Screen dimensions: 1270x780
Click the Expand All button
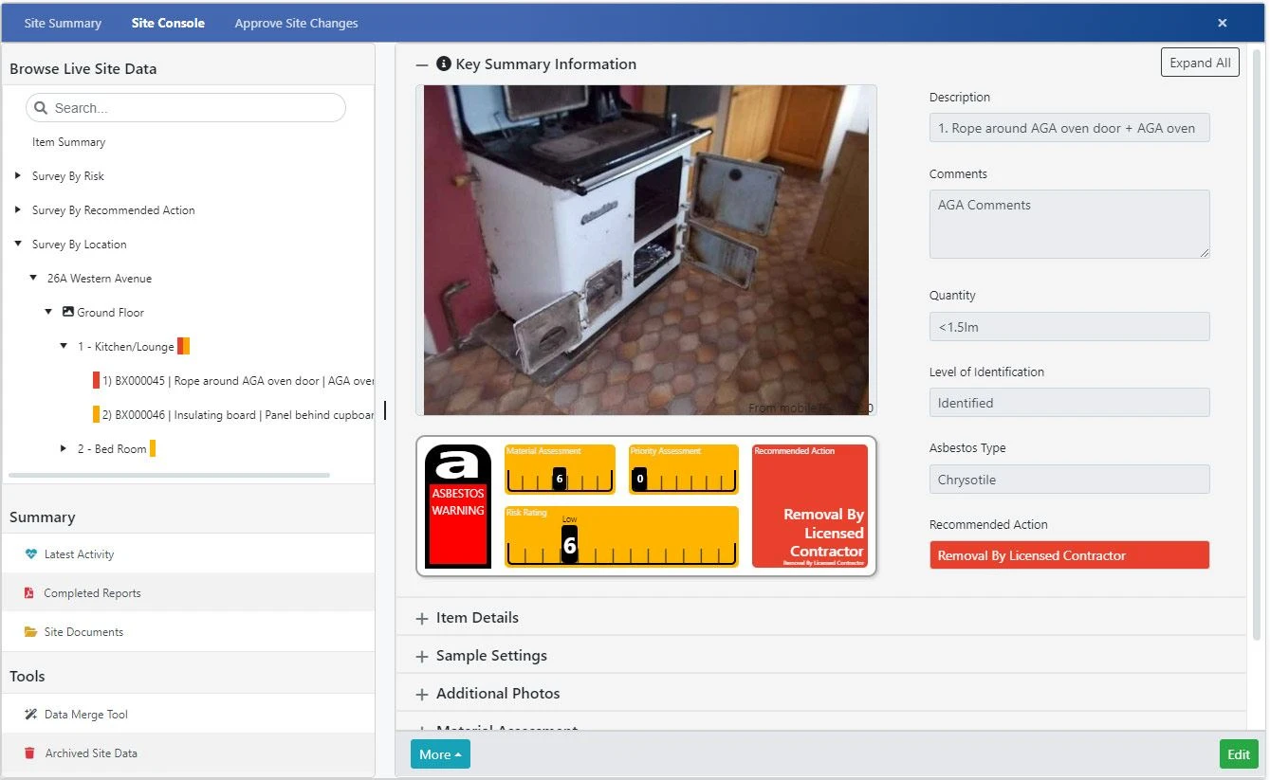tap(1200, 63)
